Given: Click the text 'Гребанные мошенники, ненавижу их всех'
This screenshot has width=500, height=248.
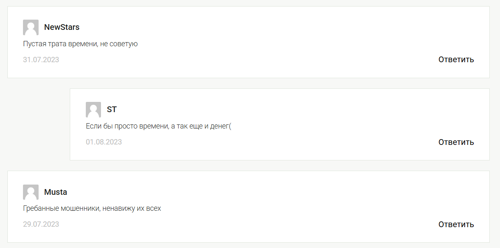Looking at the screenshot, I should coord(92,208).
